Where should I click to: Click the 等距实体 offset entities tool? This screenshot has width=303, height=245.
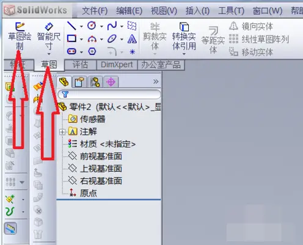pyautogui.click(x=213, y=40)
